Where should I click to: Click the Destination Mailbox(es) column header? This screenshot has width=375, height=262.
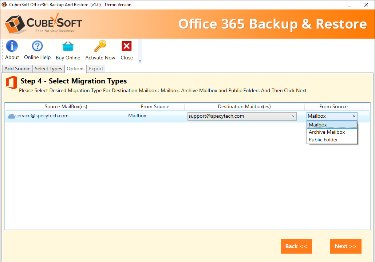[244, 106]
